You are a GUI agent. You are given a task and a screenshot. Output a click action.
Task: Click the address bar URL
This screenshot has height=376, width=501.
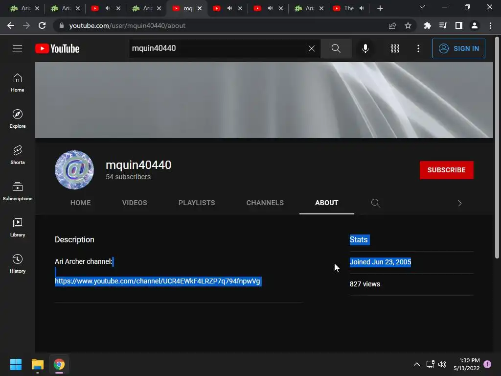127,25
